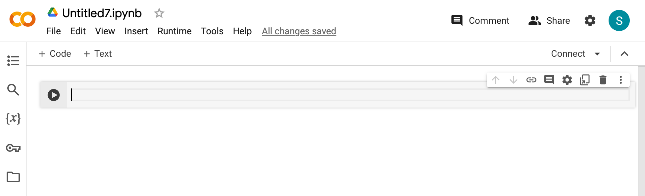The height and width of the screenshot is (196, 645).
Task: Star the Untitled7.ipynb notebook
Action: point(159,13)
